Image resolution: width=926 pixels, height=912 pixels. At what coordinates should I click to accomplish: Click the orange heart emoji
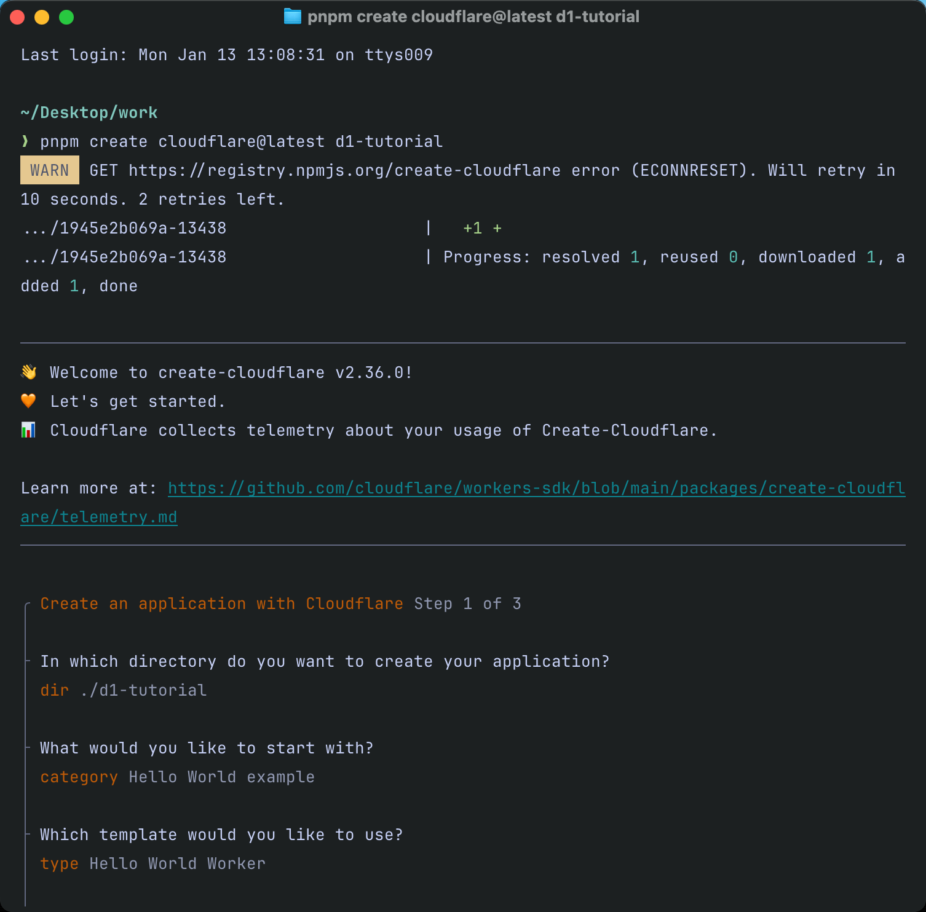click(28, 401)
